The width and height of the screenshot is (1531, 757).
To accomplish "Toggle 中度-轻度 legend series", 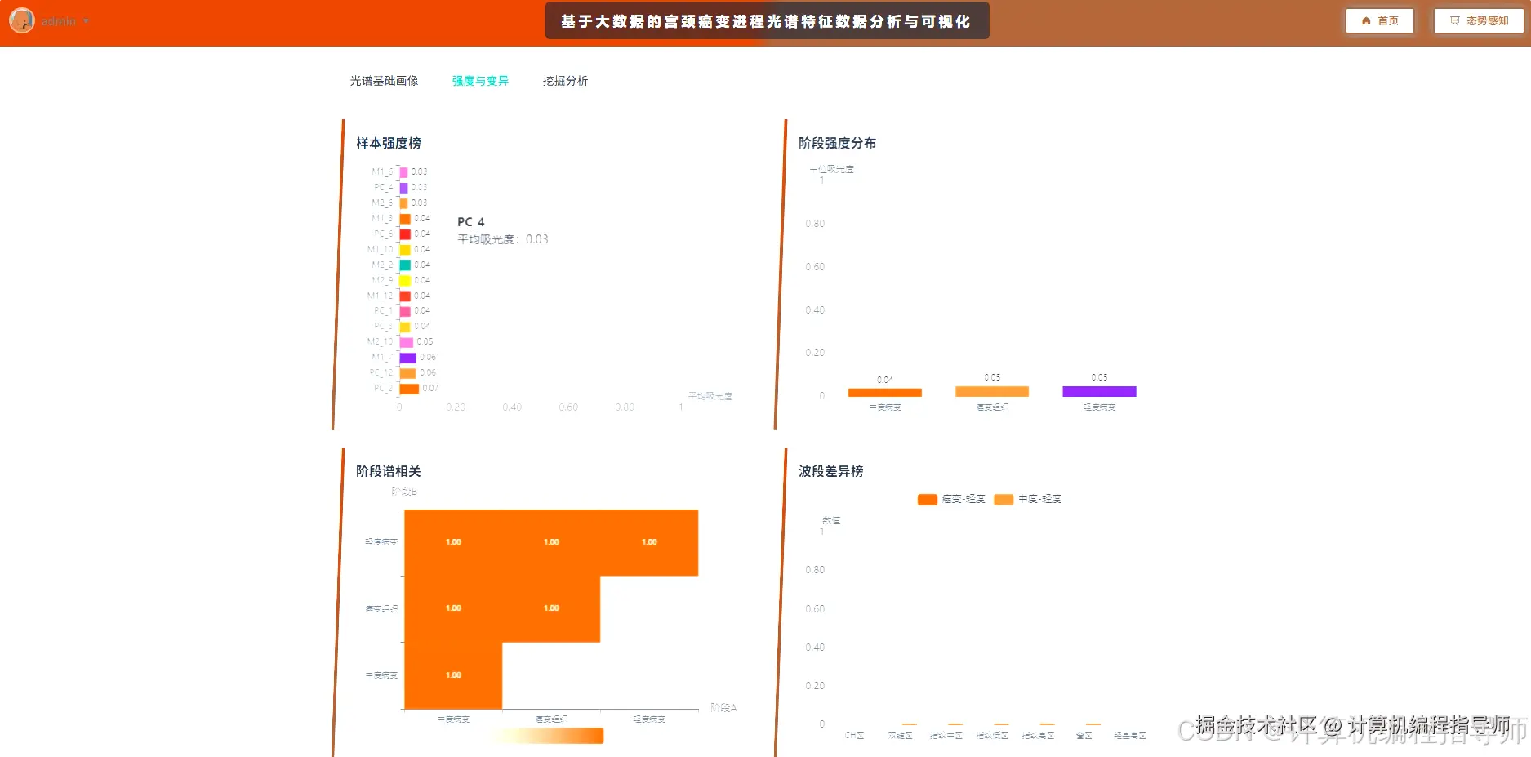I will (x=1028, y=499).
